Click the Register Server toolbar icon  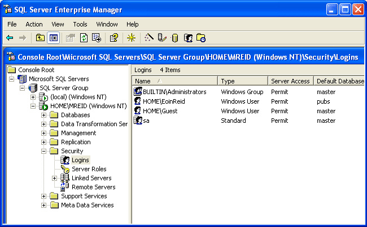point(162,38)
